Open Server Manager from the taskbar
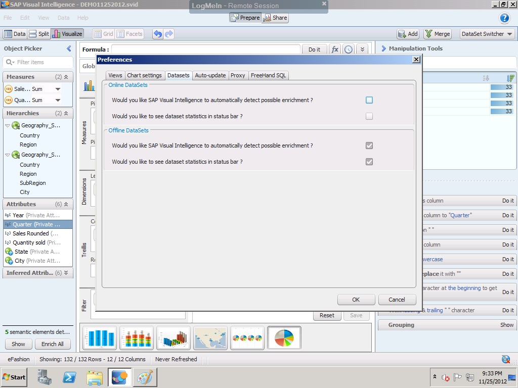 (x=45, y=377)
